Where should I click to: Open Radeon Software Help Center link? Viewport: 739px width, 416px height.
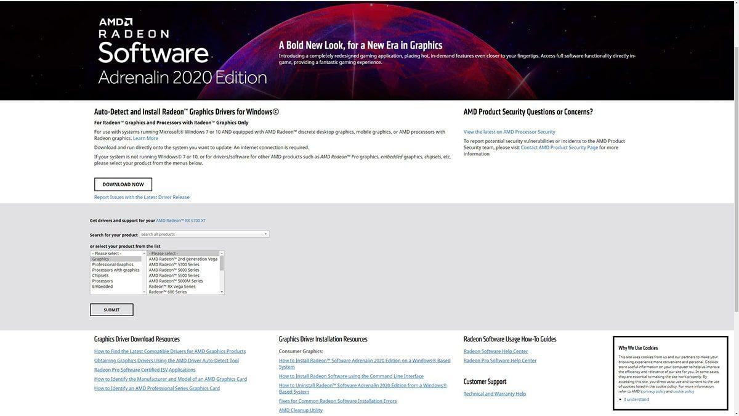coord(496,351)
